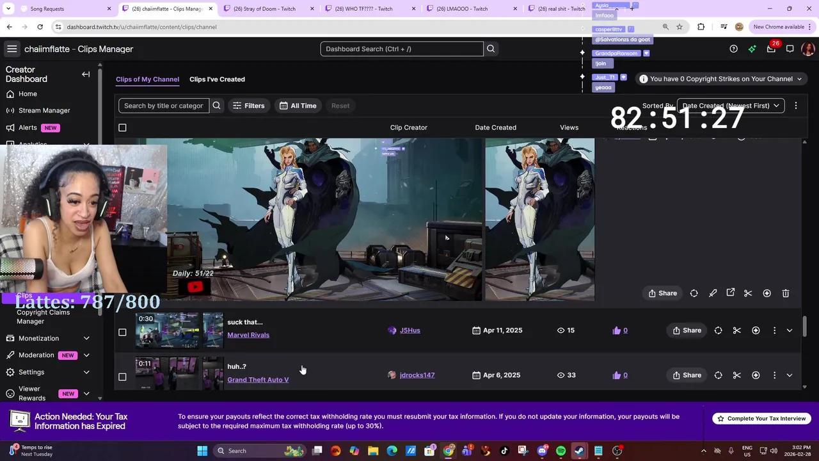Open the Help question mark icon
Viewport: 819px width, 461px height.
click(x=733, y=49)
